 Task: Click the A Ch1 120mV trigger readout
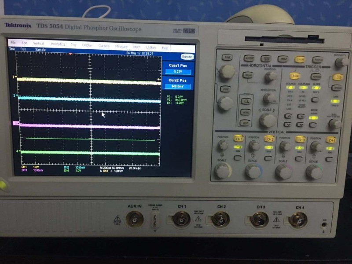[111, 171]
